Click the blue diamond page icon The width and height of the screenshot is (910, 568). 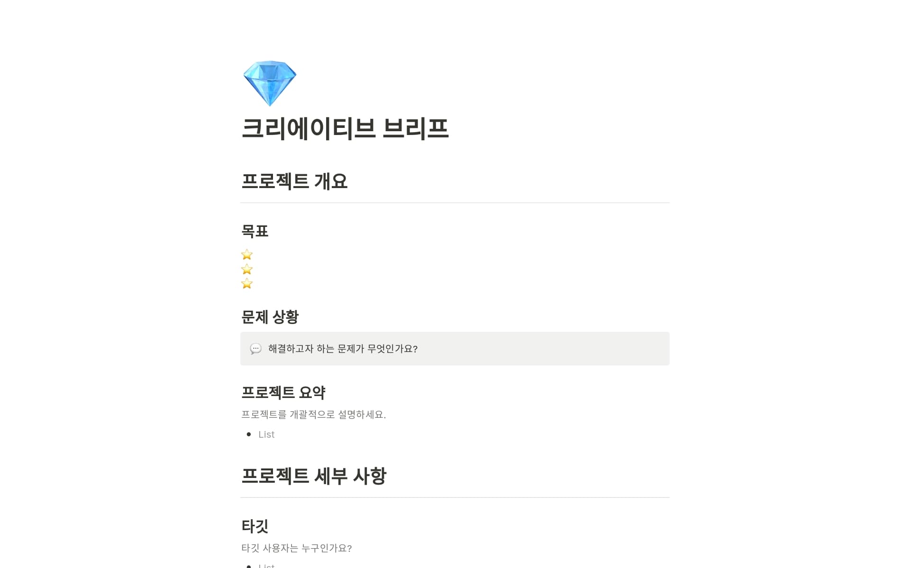[270, 83]
